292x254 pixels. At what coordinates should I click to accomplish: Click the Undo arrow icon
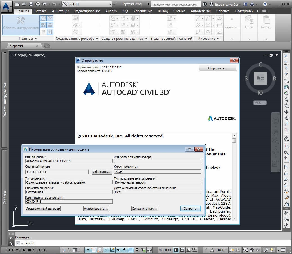pyautogui.click(x=44, y=4)
